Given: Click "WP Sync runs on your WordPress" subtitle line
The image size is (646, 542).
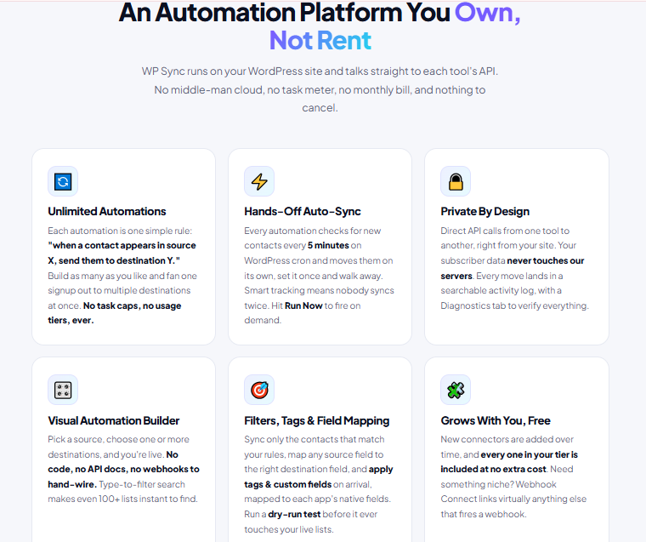Looking at the screenshot, I should (320, 71).
